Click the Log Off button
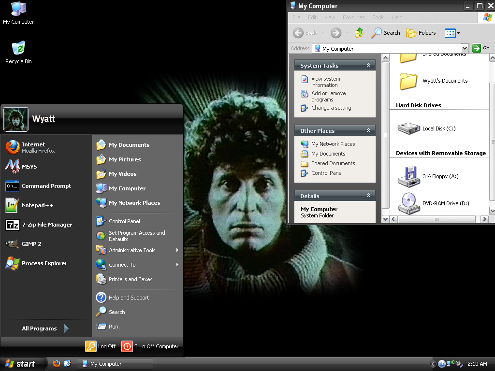Viewport: 495px width, 371px height. click(101, 346)
